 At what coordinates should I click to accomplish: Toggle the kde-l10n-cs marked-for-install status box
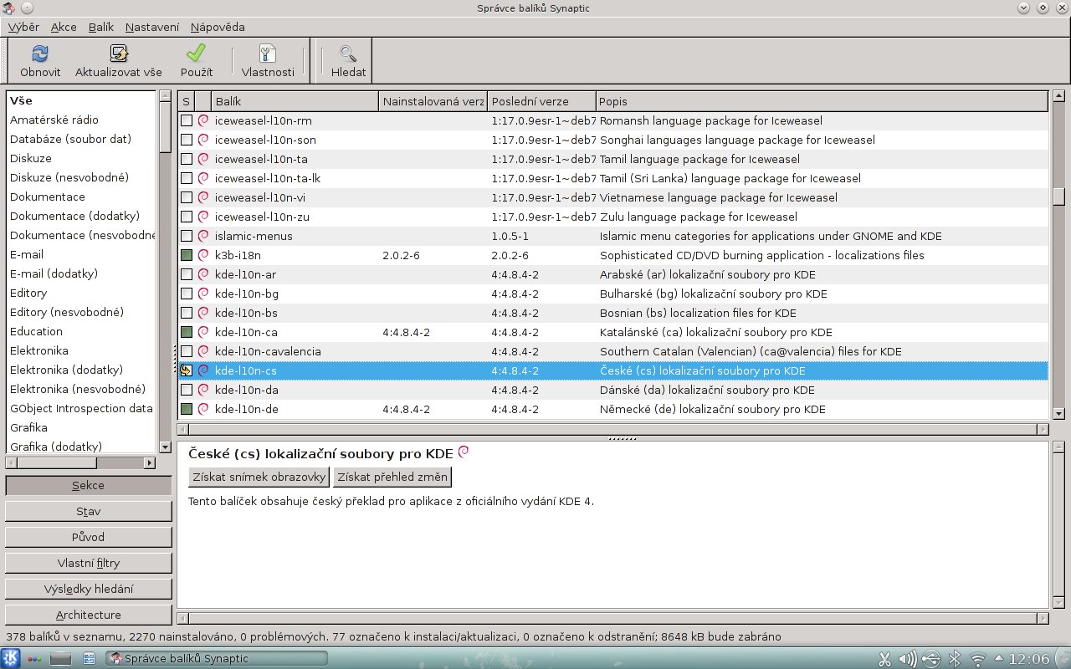click(187, 370)
